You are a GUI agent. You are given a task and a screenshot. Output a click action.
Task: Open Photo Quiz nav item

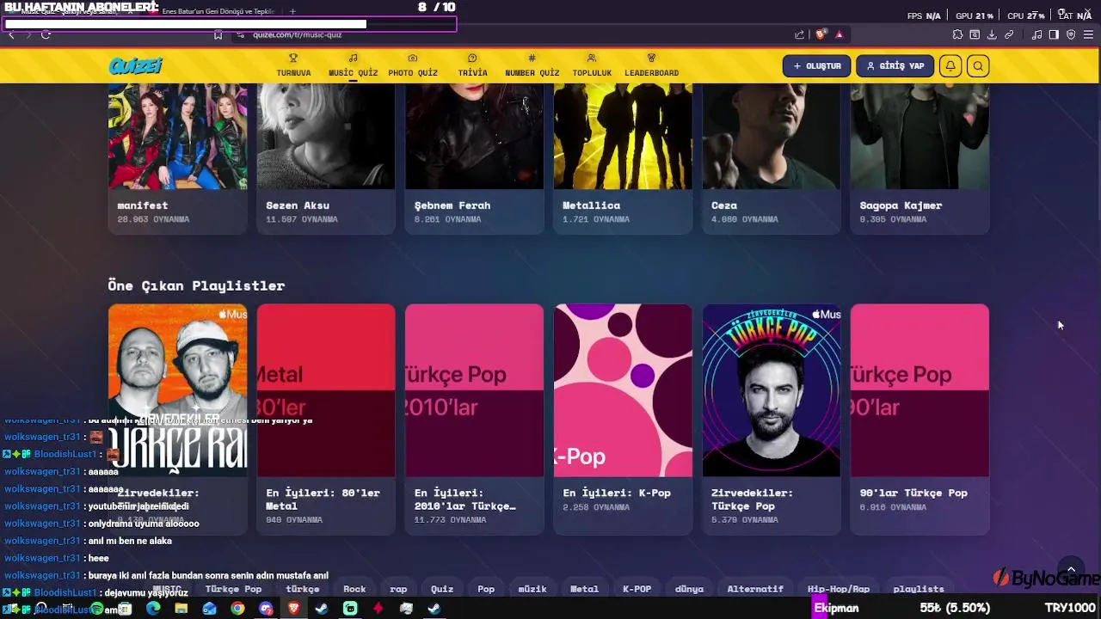(x=413, y=66)
